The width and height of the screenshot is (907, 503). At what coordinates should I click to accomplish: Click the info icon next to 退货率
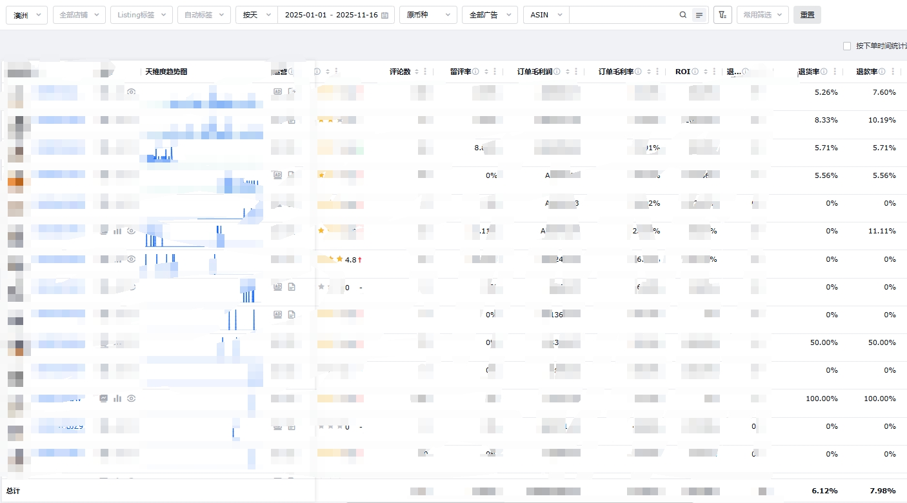(824, 72)
